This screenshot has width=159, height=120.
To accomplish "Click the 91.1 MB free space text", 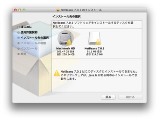I will 94,51.
